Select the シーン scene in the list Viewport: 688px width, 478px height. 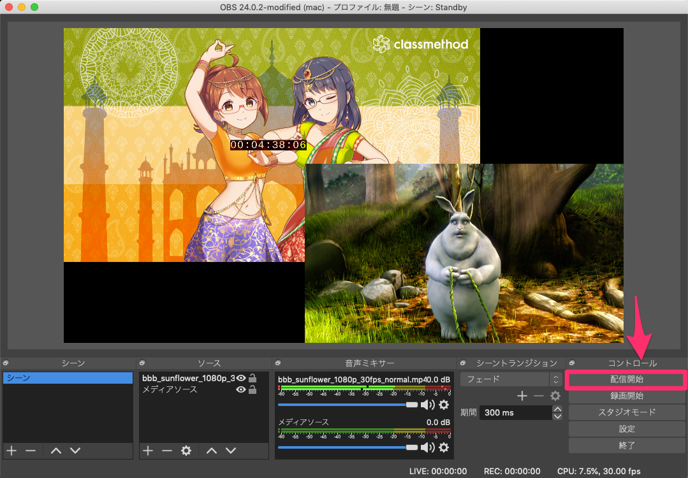tap(68, 378)
